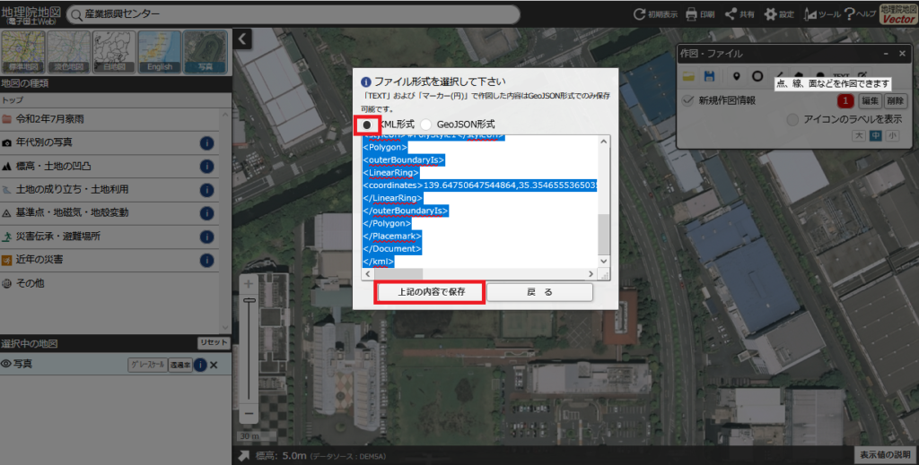Set label size to 中
Viewport: 919px width, 465px height.
click(x=875, y=135)
